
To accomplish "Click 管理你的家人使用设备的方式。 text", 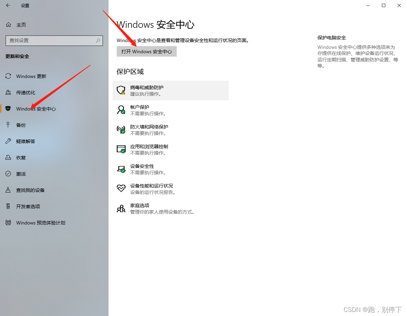I will click(163, 212).
